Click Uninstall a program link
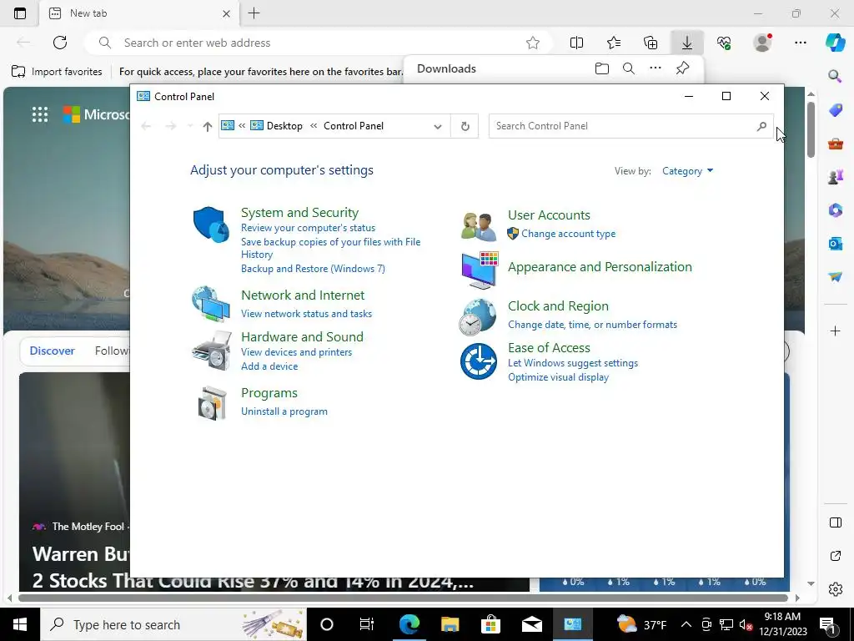This screenshot has height=641, width=854. (x=284, y=411)
